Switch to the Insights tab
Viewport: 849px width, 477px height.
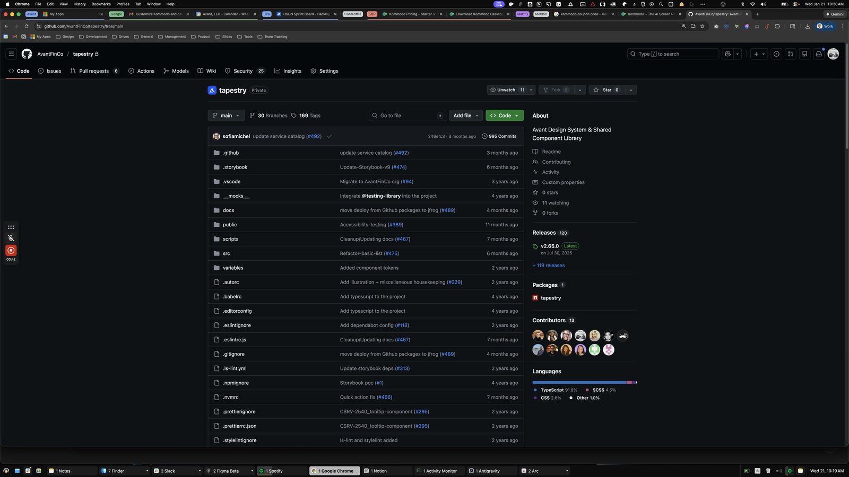(288, 71)
